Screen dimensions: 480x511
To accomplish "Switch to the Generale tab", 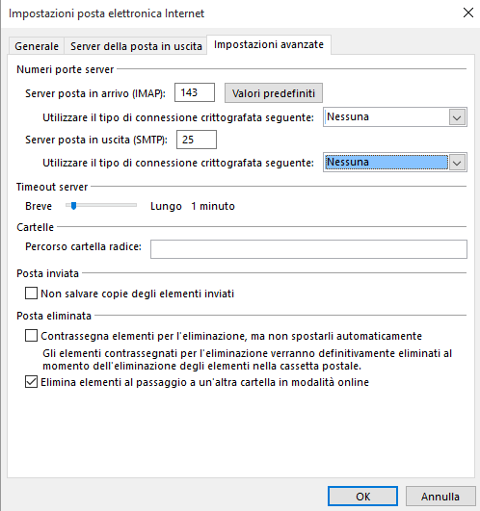I will 37,46.
